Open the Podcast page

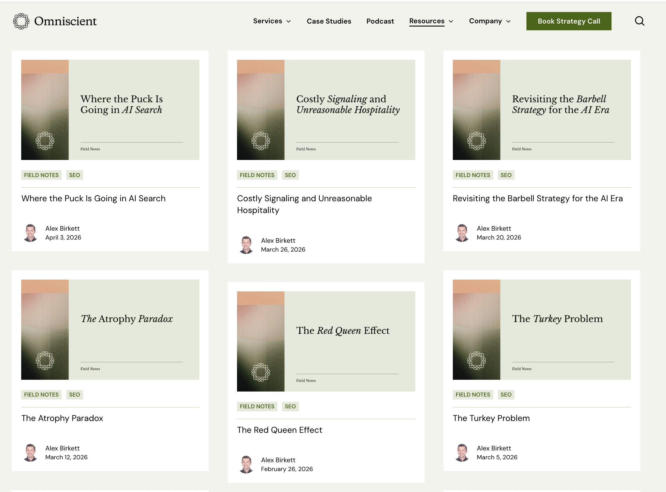pos(380,21)
